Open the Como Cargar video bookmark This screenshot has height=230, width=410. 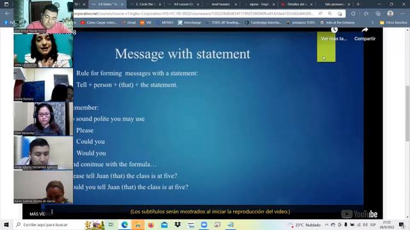[x=99, y=23]
